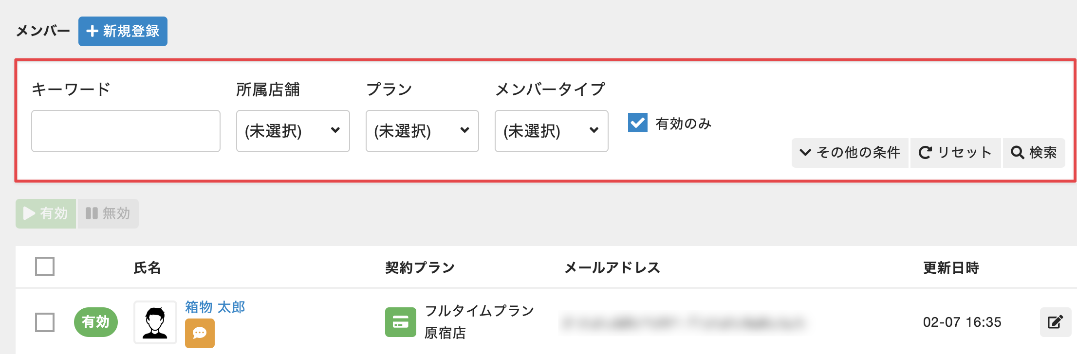Screen dimensions: 1077x354
Task: Open the 所属店舗 dropdown
Action: point(293,131)
